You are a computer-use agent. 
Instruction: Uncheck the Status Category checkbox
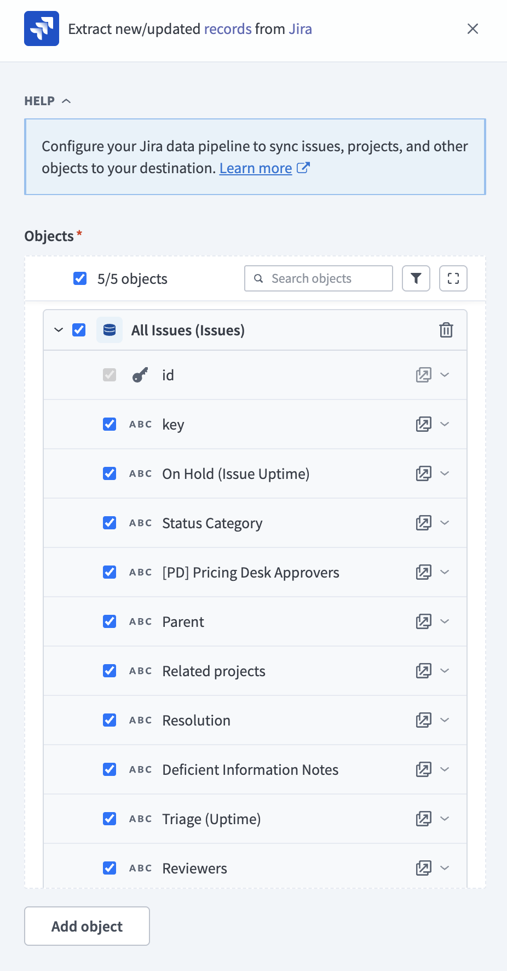tap(110, 523)
